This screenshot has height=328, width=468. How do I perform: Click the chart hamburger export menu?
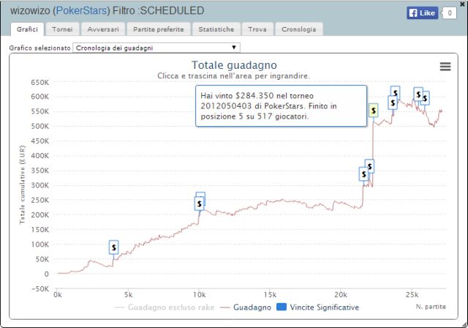(x=445, y=67)
